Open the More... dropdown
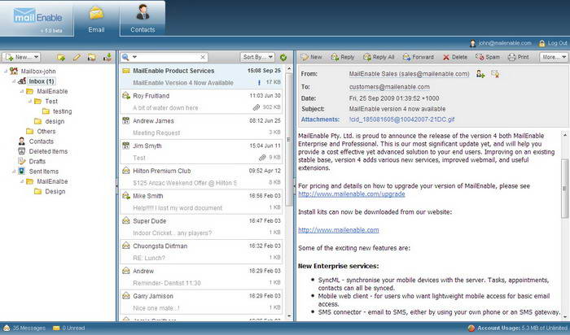Viewport: 570px width, 335px height. [x=553, y=57]
